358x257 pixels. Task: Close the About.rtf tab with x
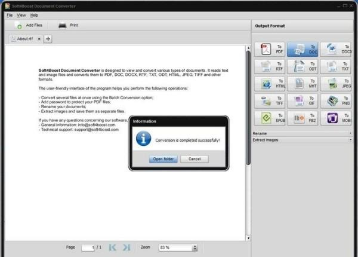click(39, 39)
